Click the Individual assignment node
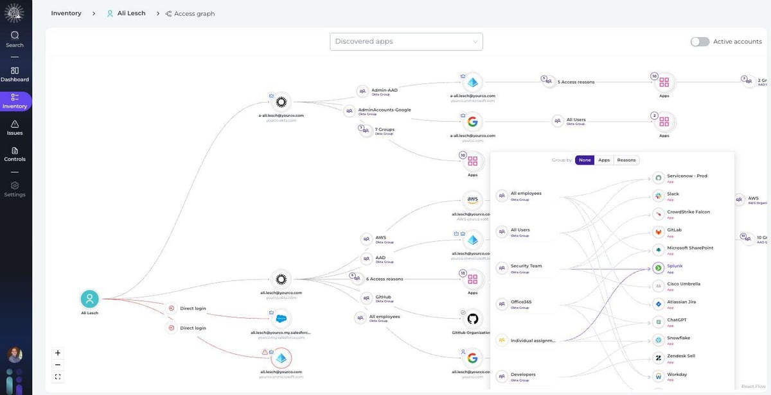This screenshot has width=771, height=395. point(526,340)
